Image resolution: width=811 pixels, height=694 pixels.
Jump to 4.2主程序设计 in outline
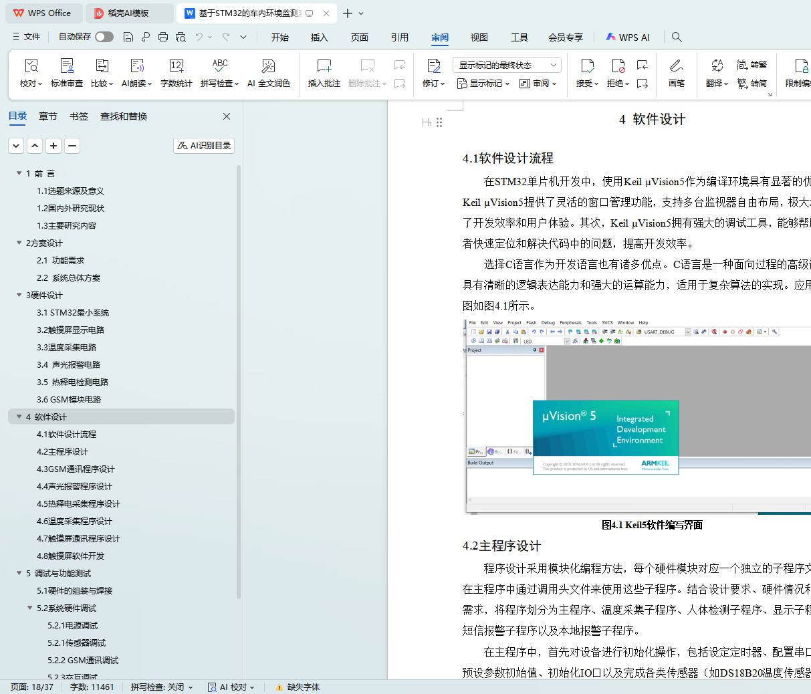[x=62, y=451]
